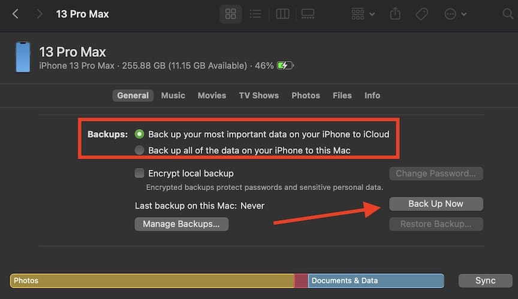
Task: Click the small red storage segment
Action: pos(301,280)
